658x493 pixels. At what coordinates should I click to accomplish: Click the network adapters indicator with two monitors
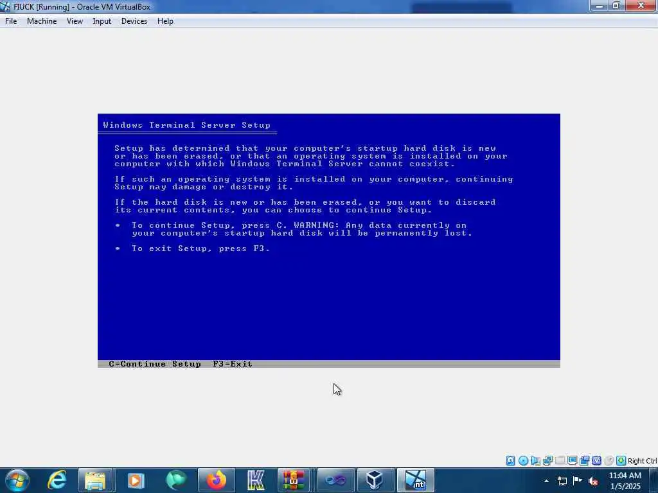(x=547, y=461)
